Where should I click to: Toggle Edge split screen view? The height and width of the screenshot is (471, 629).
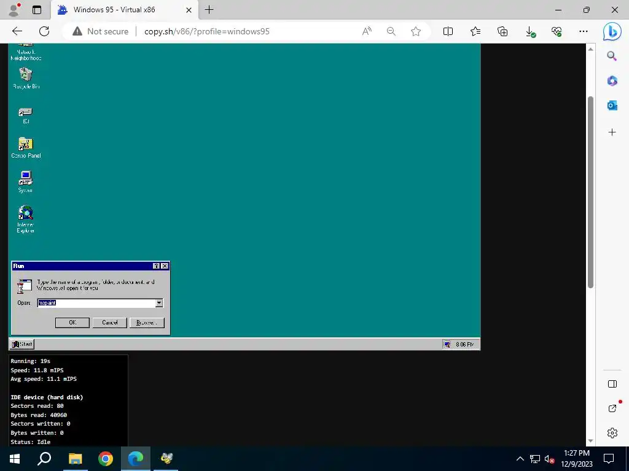coord(448,31)
